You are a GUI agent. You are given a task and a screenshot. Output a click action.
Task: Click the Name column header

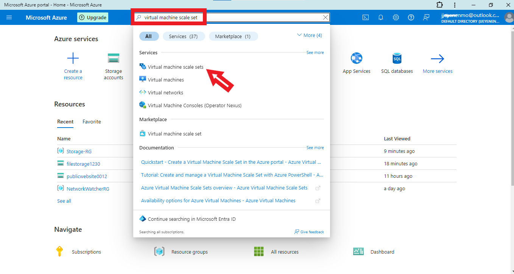point(64,139)
